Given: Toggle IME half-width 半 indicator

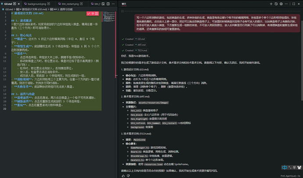Looking at the screenshot, I should point(294,167).
